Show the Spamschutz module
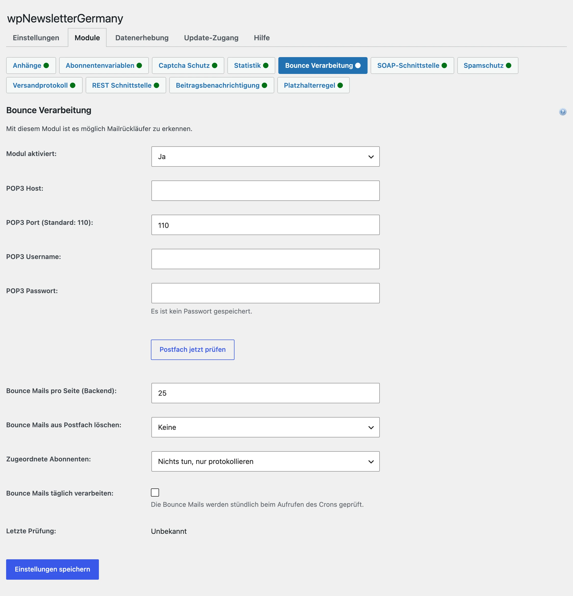Image resolution: width=573 pixels, height=596 pixels. (488, 65)
